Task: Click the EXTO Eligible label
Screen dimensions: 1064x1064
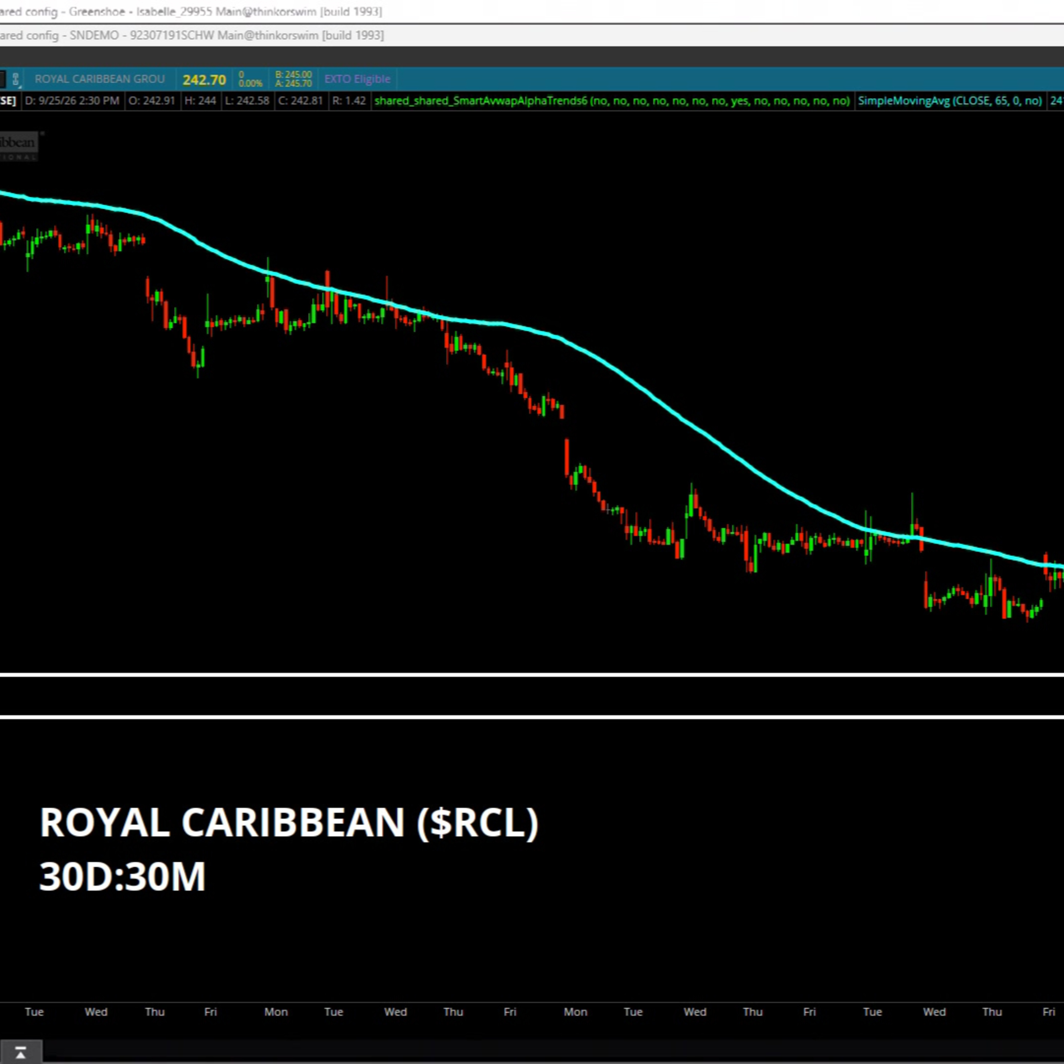Action: pos(358,79)
